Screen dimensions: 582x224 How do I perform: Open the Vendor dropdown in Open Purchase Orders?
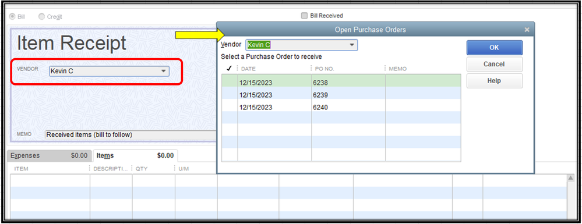click(352, 45)
